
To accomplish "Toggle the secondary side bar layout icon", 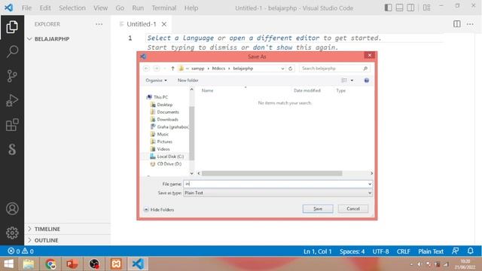I will coord(410,8).
